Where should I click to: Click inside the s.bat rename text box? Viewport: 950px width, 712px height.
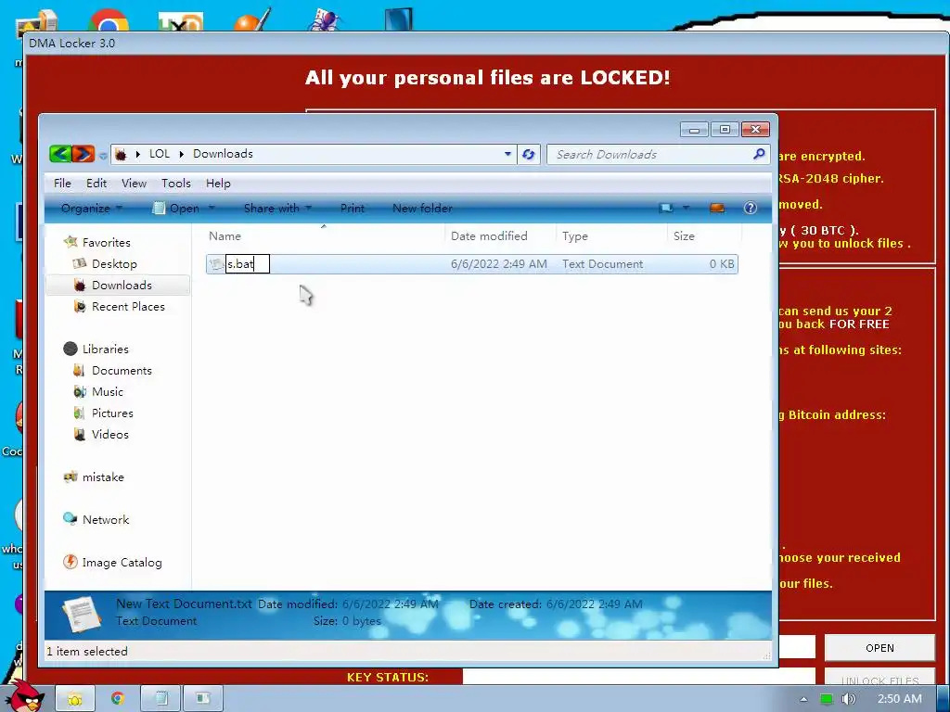pos(247,264)
